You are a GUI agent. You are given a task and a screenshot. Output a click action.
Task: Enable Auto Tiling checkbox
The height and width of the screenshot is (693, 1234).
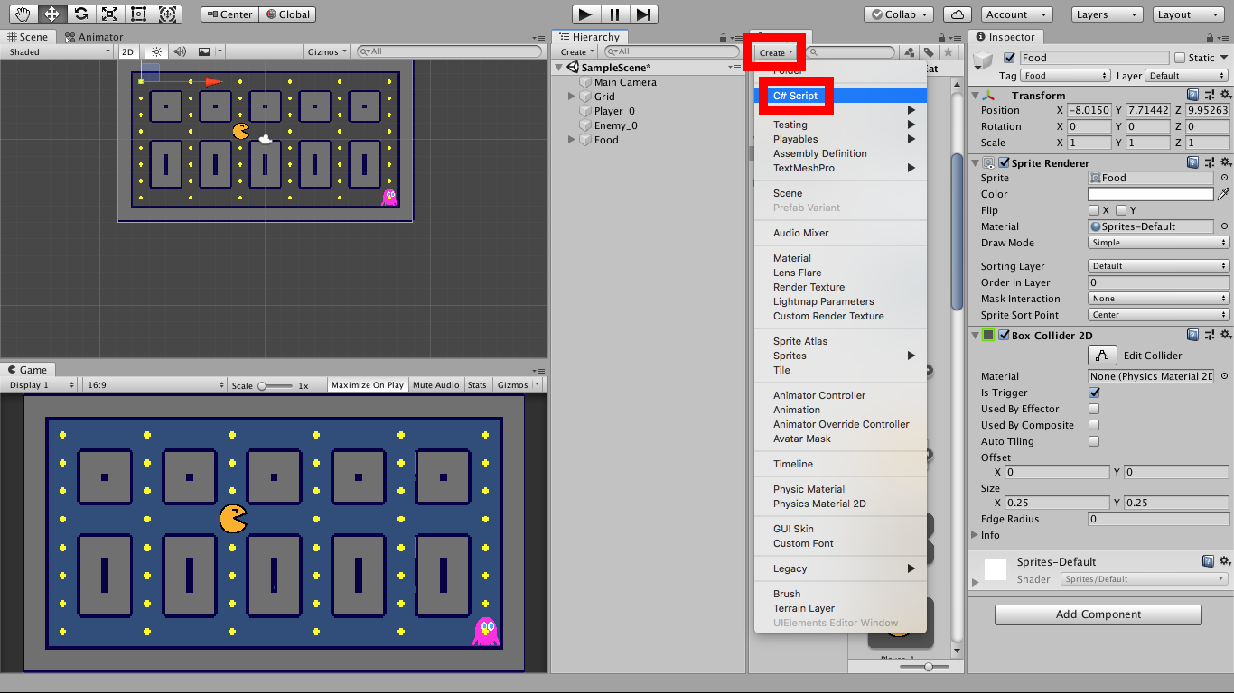[1094, 441]
